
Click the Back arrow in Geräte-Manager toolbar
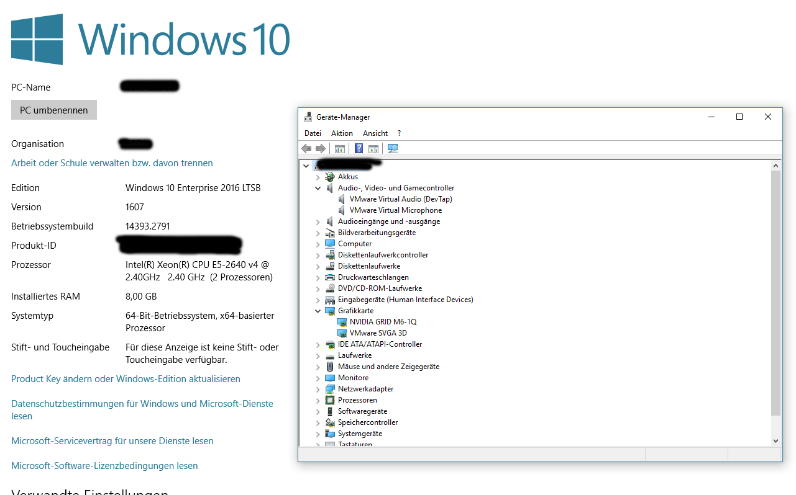(306, 149)
